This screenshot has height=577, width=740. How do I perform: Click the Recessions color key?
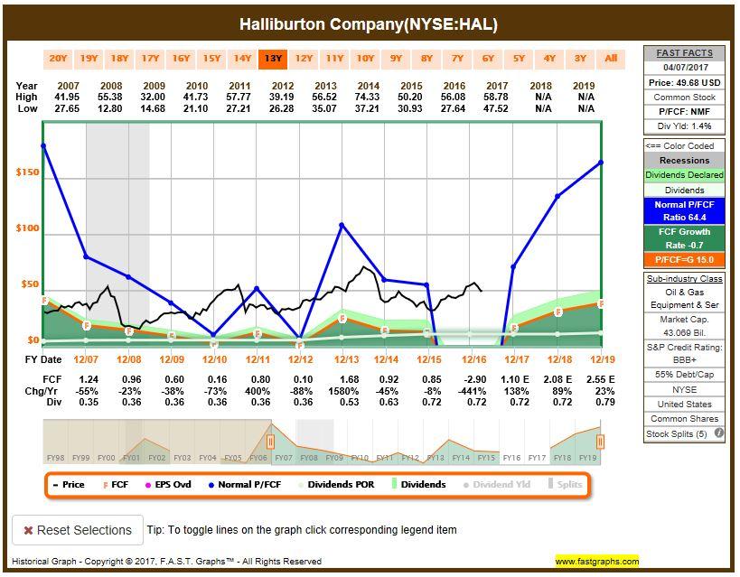pyautogui.click(x=684, y=161)
